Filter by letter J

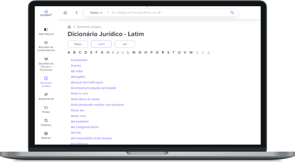pos(118,53)
